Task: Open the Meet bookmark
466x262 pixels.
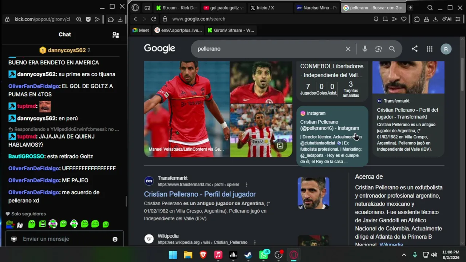Action: click(x=141, y=30)
